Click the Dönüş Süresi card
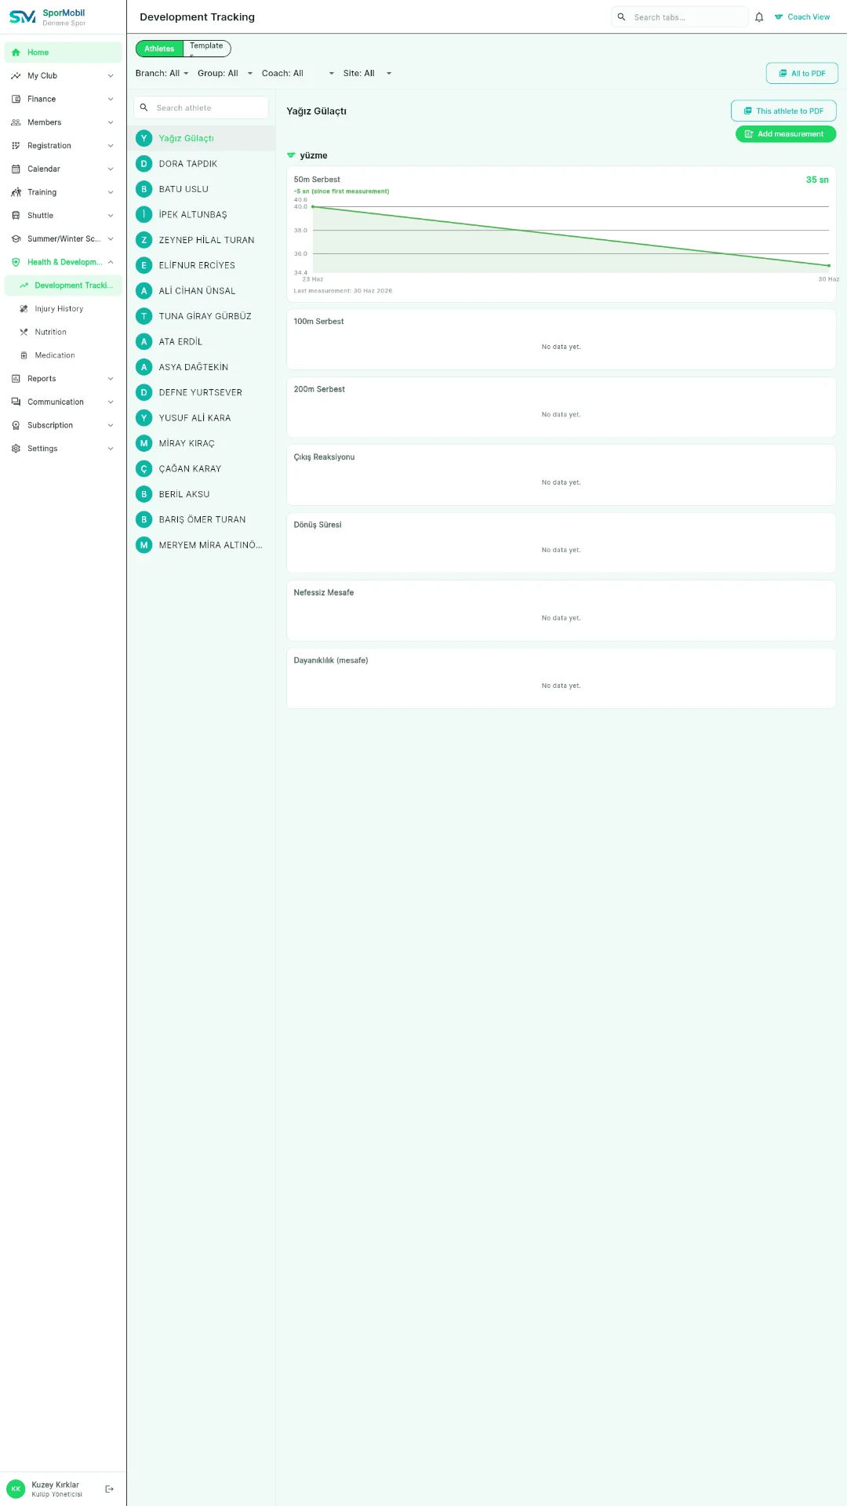 (x=562, y=543)
